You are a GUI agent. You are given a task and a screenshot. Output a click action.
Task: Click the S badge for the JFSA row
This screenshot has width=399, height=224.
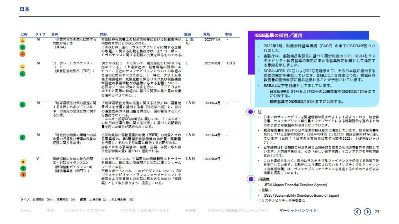[x=23, y=54]
